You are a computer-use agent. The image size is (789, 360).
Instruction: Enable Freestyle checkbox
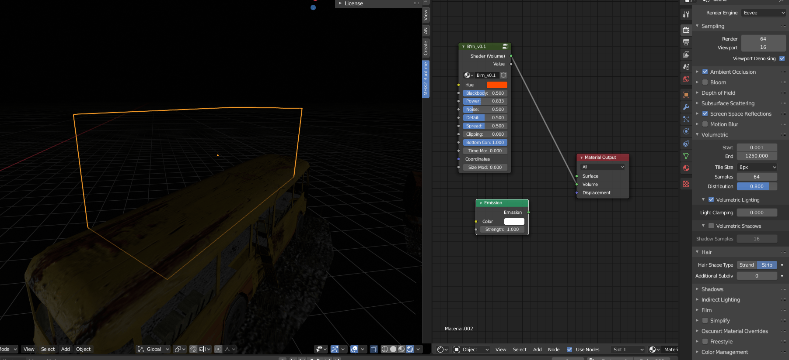705,341
